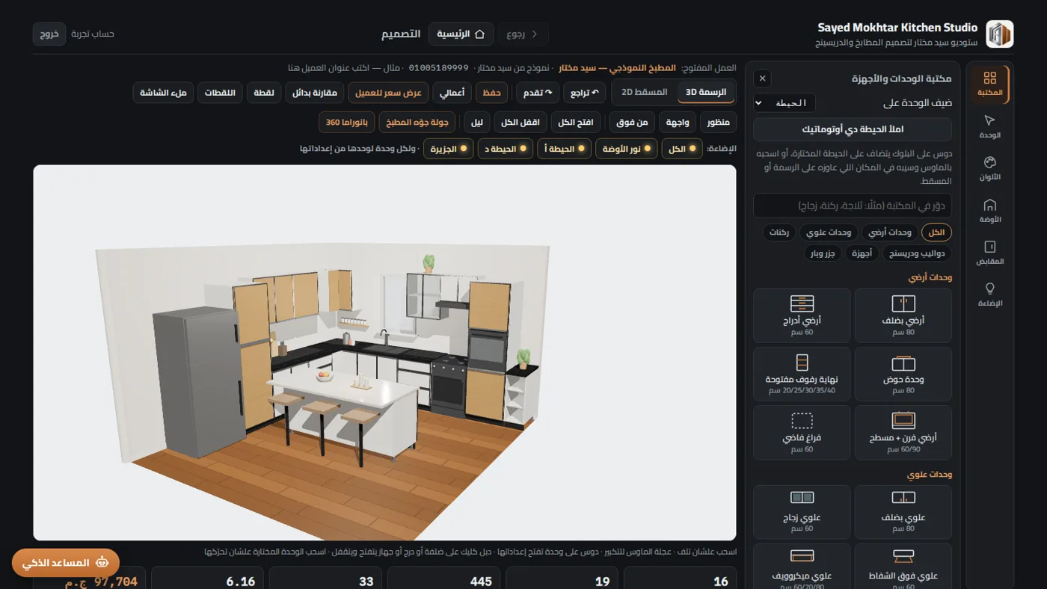Open the الإضاءة lightbulb sidebar icon
This screenshot has height=589, width=1047.
pos(989,294)
